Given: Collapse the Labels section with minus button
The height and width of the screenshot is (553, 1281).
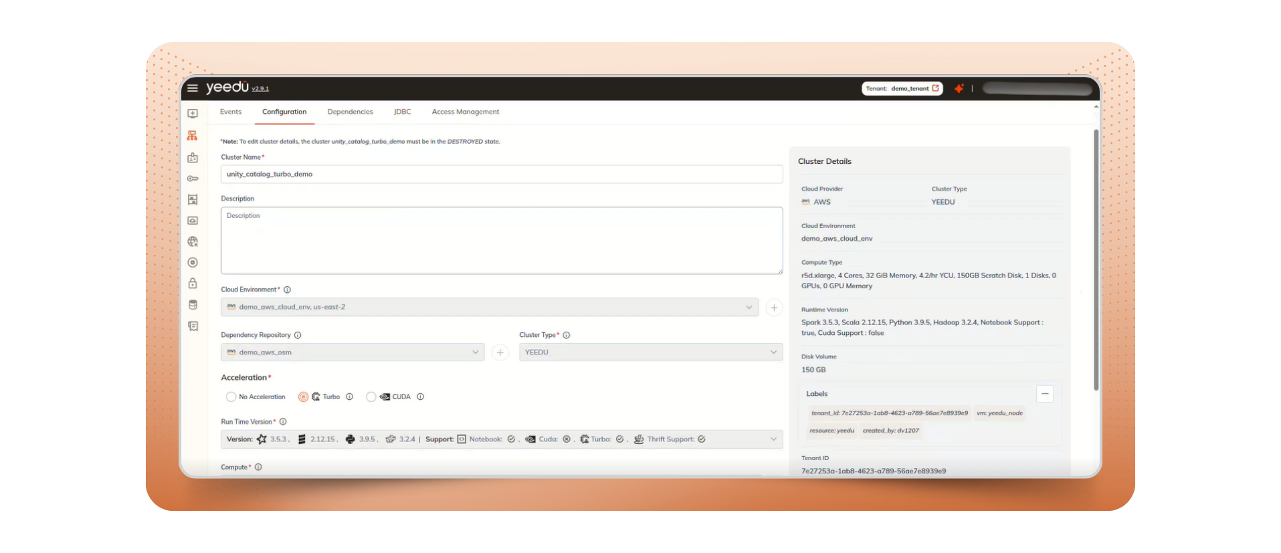Looking at the screenshot, I should (x=1045, y=394).
